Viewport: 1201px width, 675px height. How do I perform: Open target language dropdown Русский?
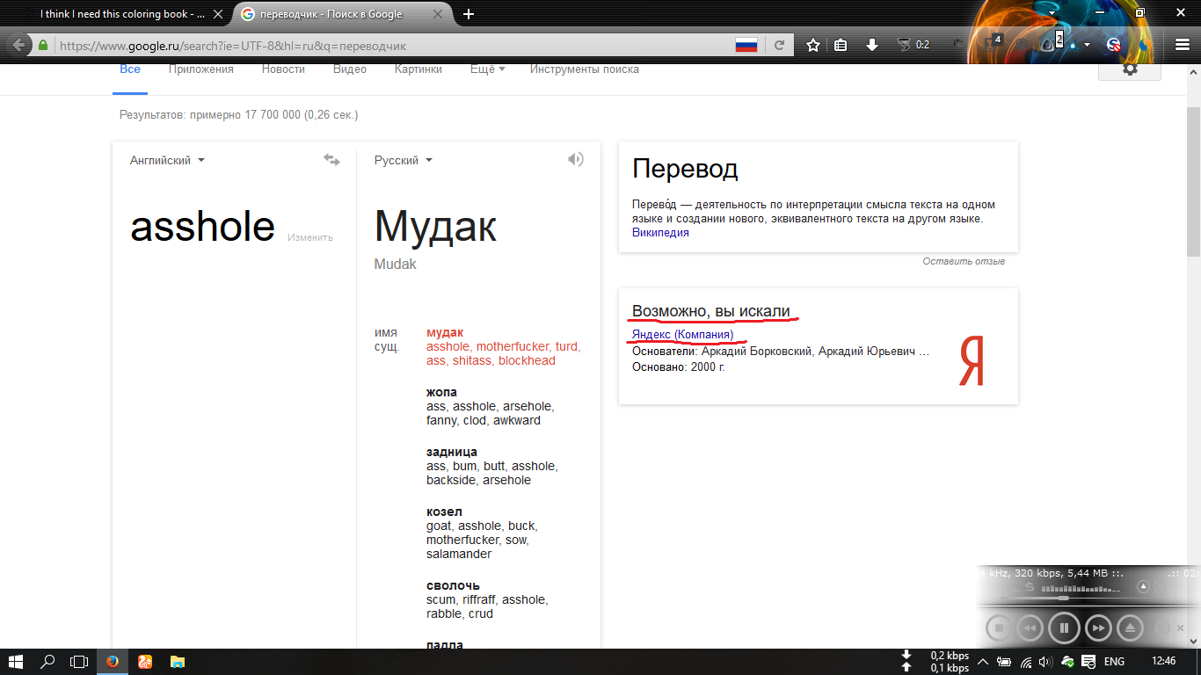403,160
